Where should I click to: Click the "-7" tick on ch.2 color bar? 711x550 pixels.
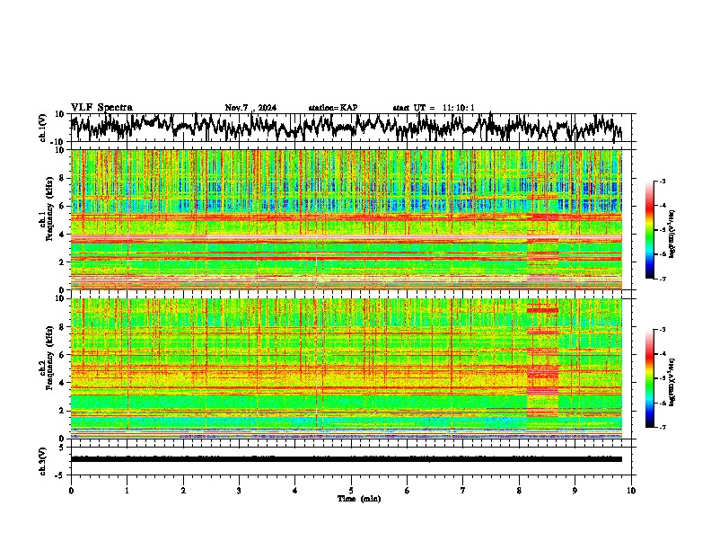tap(663, 427)
